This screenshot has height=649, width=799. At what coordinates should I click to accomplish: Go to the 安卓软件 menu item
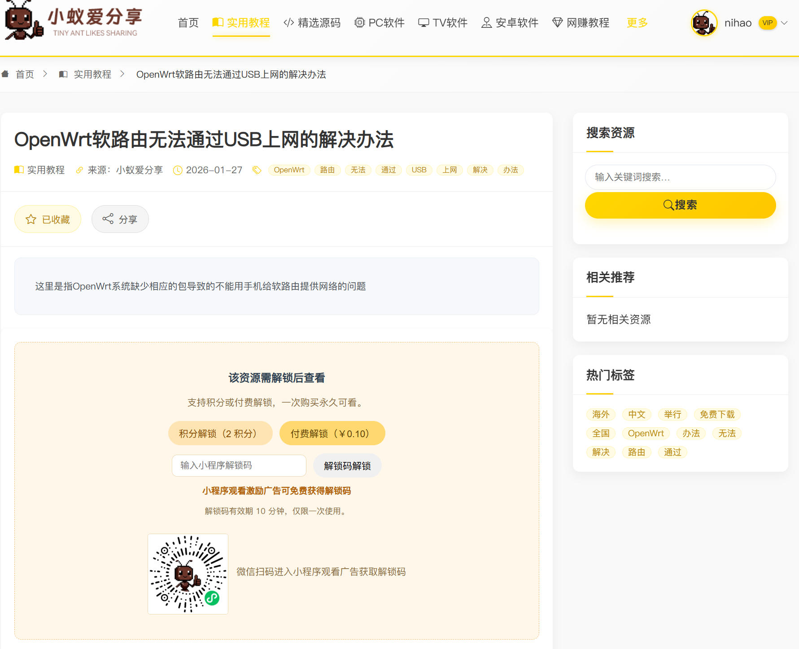click(x=510, y=23)
